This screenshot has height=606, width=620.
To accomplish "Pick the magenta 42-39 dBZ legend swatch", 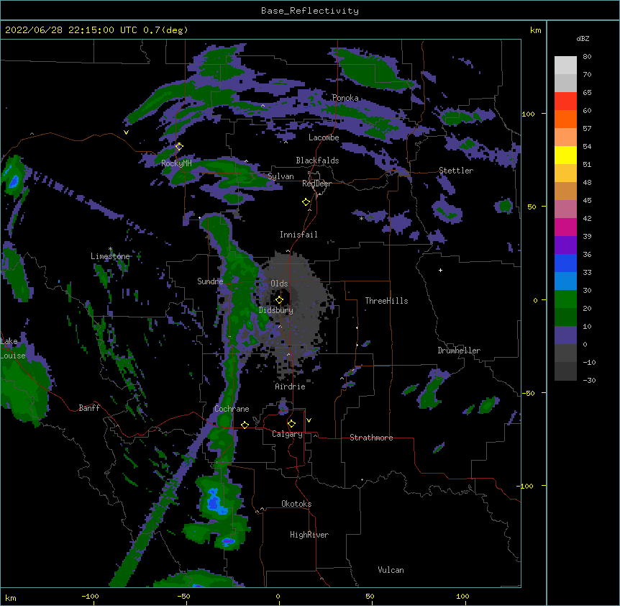I will pos(565,227).
